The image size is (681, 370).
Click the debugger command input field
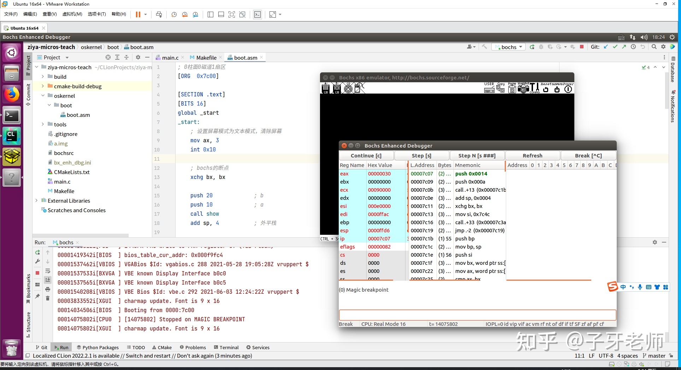pyautogui.click(x=478, y=315)
